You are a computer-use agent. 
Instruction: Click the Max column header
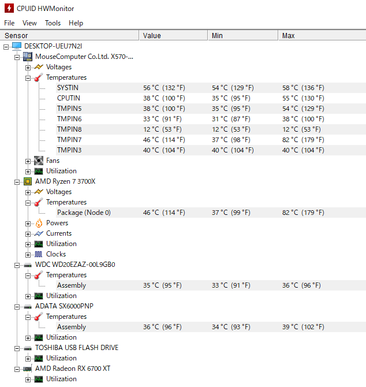pyautogui.click(x=322, y=36)
